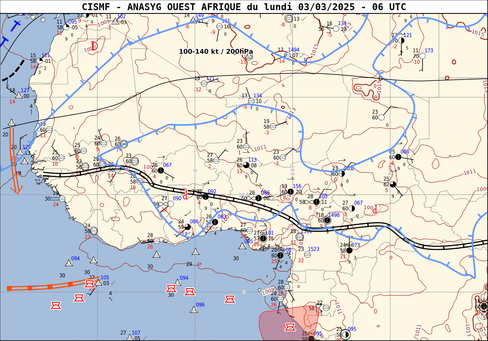Click the blue value 156 in map center

pyautogui.click(x=297, y=186)
